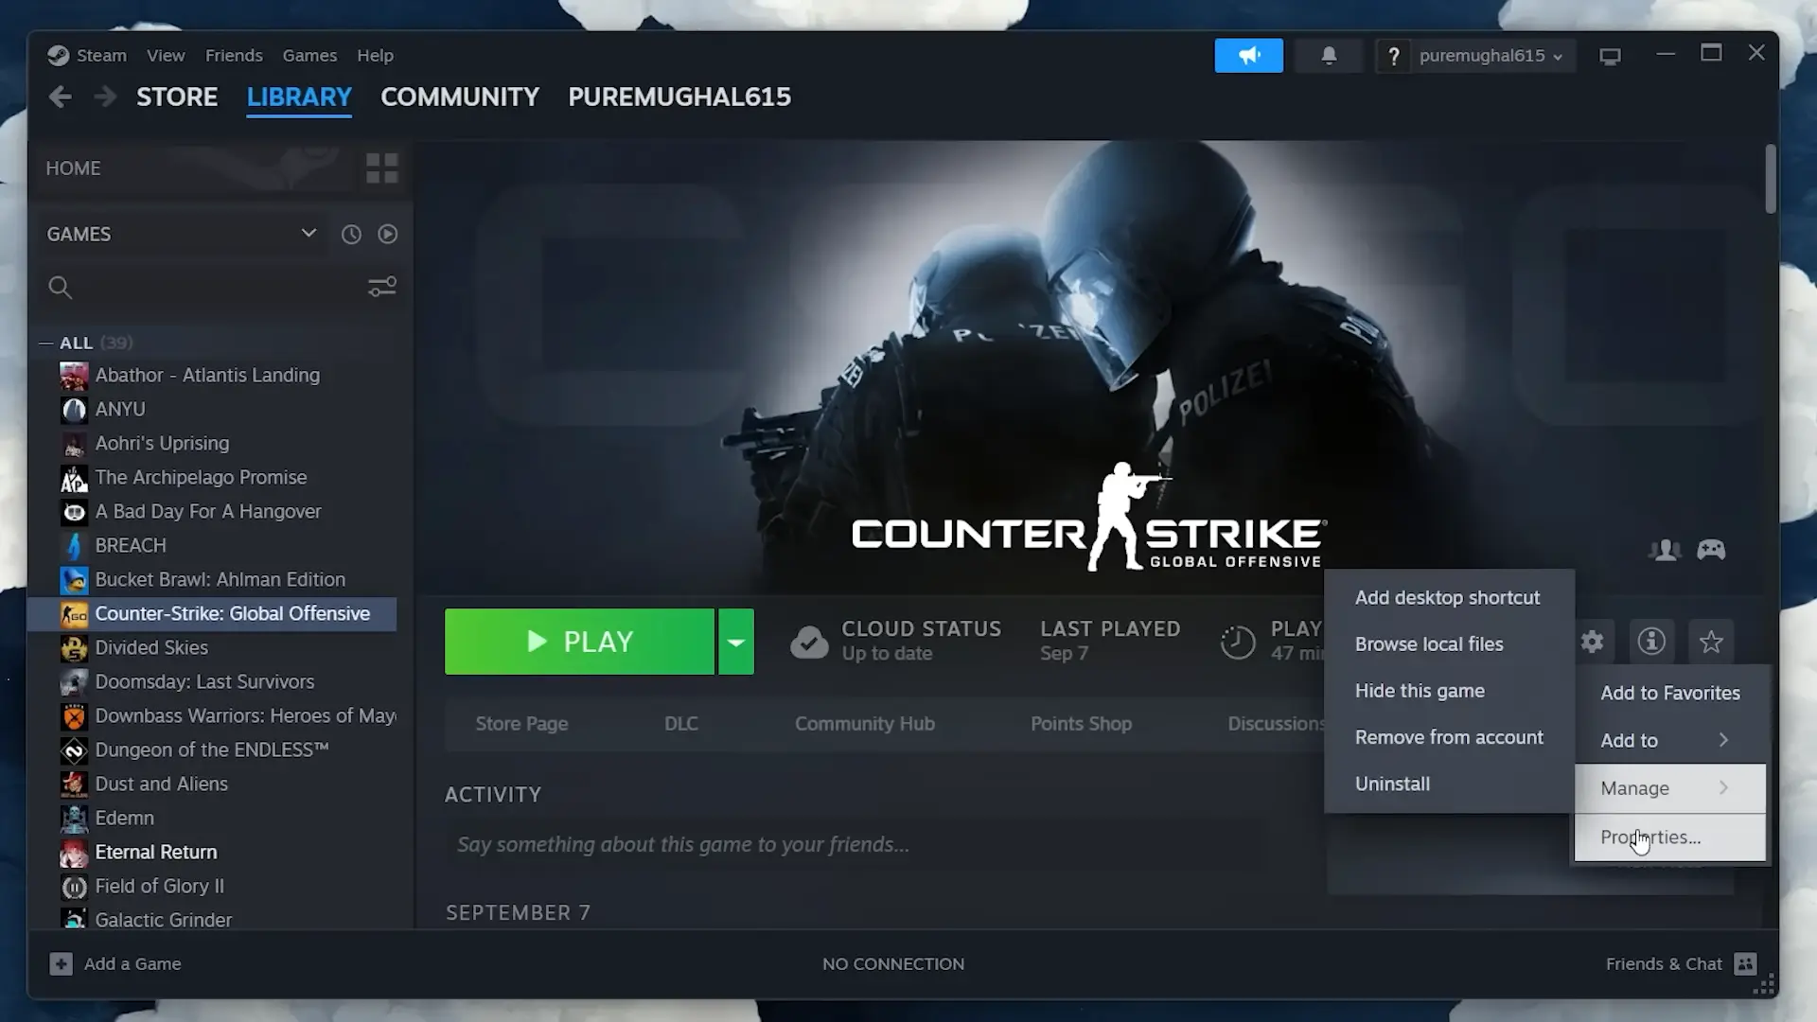This screenshot has width=1817, height=1022.
Task: Open the puremughal615 account dropdown
Action: point(1491,56)
